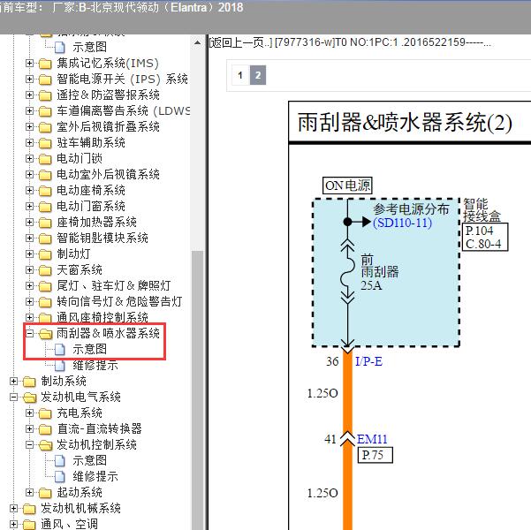531x530 pixels.
Task: Click the tree panel vertical scrollbar thumb
Action: coord(197,390)
